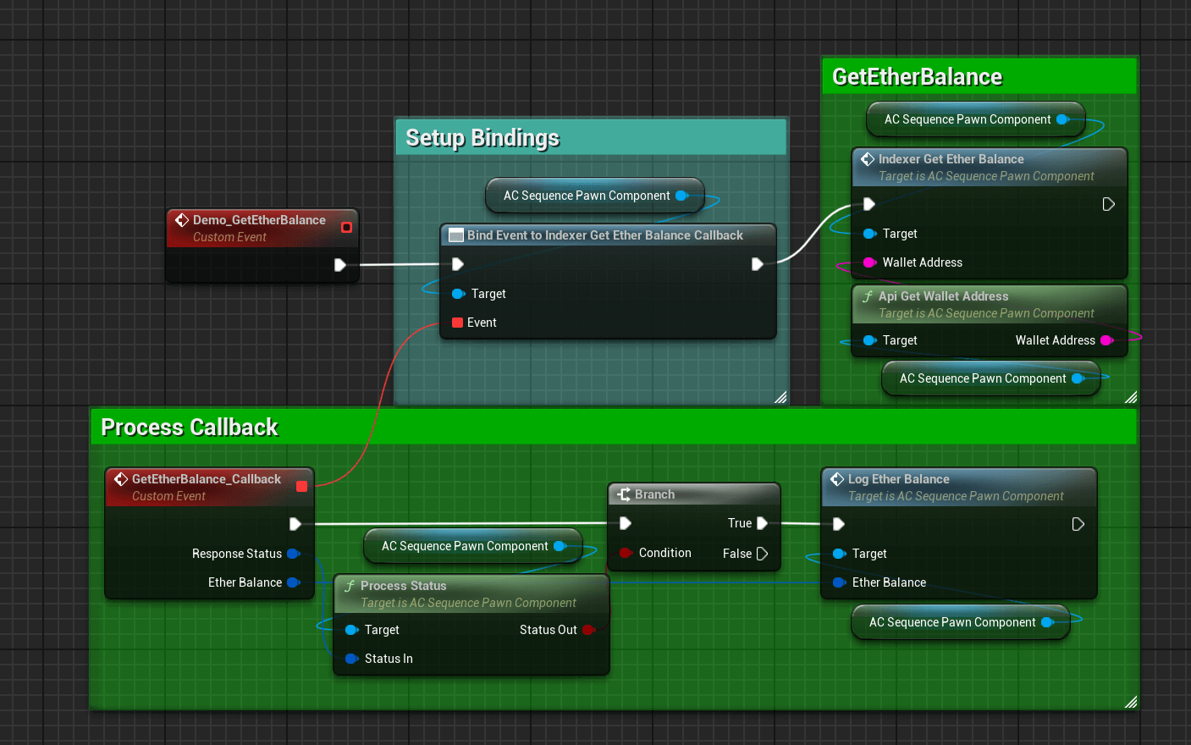The height and width of the screenshot is (745, 1191).
Task: Click the red delegate pin on Demo_GetEtherBalance
Action: (x=346, y=227)
